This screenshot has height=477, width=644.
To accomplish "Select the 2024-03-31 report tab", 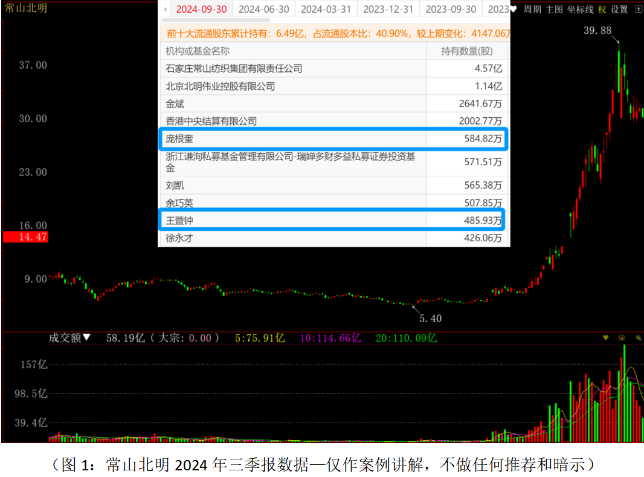I will point(326,10).
